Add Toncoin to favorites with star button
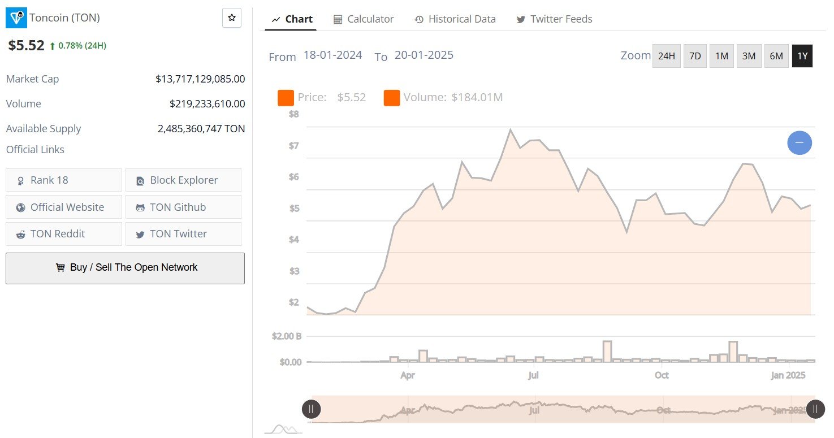Viewport: 834px width, 438px height. pos(232,18)
